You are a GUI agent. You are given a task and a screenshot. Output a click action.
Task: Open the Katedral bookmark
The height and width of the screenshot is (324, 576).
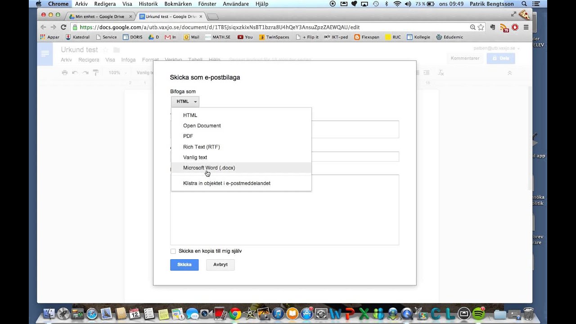(x=77, y=37)
